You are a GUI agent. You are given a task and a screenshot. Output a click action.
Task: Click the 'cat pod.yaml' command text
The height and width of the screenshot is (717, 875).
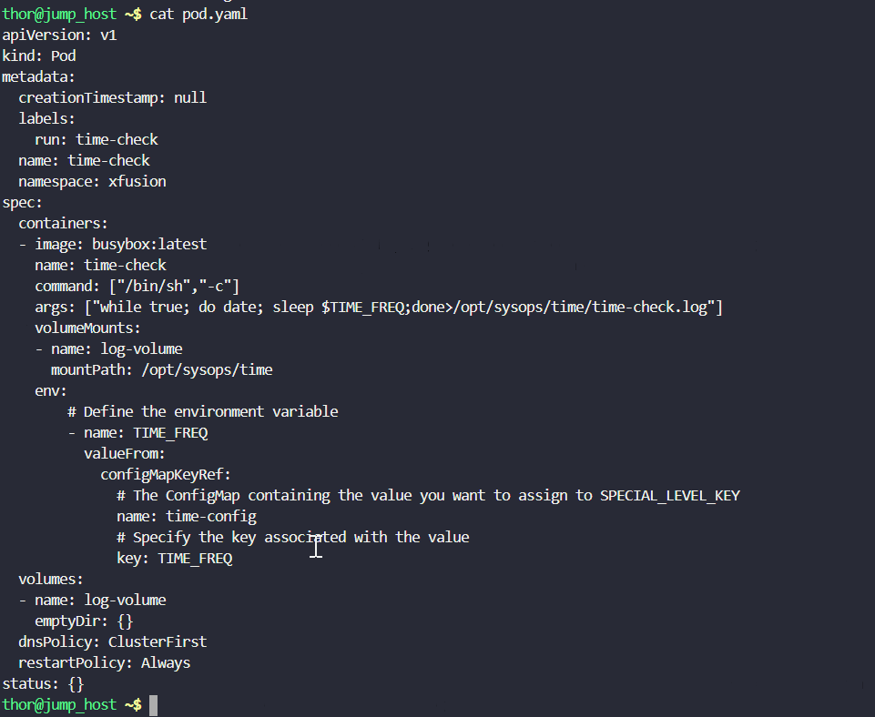(x=198, y=15)
